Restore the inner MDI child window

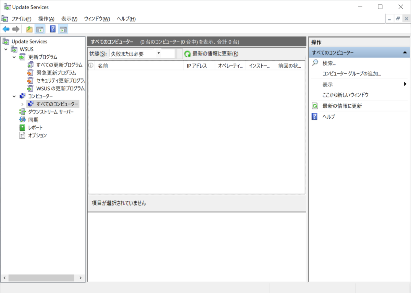point(398,19)
